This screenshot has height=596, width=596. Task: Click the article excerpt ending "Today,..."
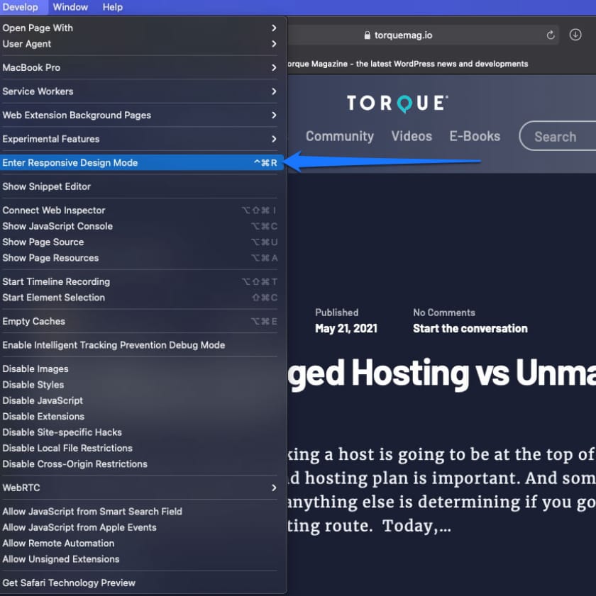click(441, 490)
